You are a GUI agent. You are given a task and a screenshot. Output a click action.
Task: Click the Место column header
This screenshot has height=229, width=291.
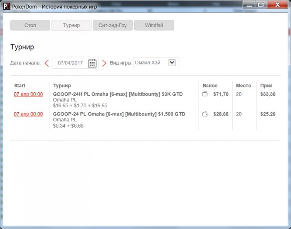pos(244,86)
